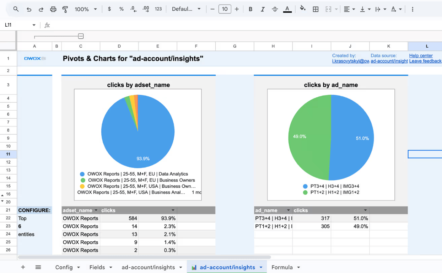Click the cell with bold value 6
The height and width of the screenshot is (273, 442).
[34, 226]
